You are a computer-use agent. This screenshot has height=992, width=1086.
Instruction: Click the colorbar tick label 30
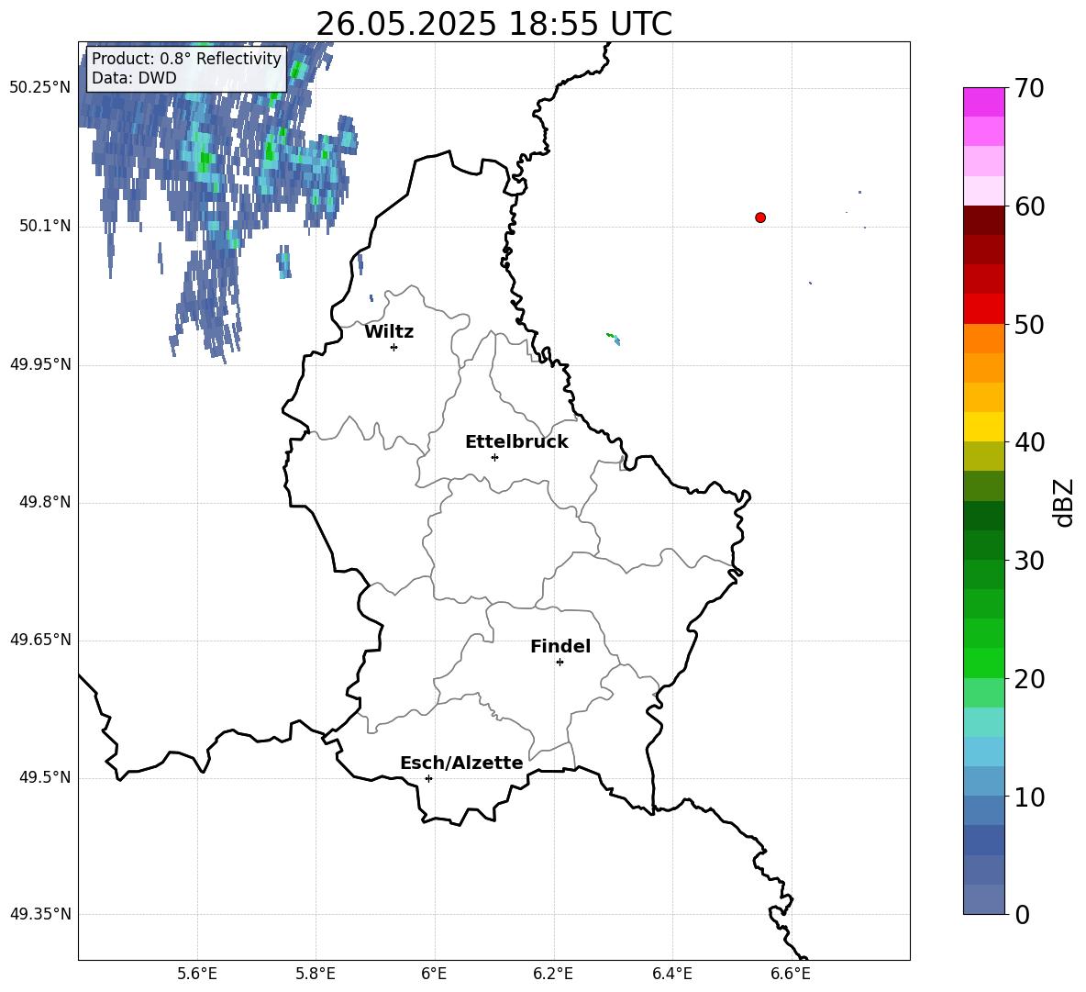[1030, 561]
